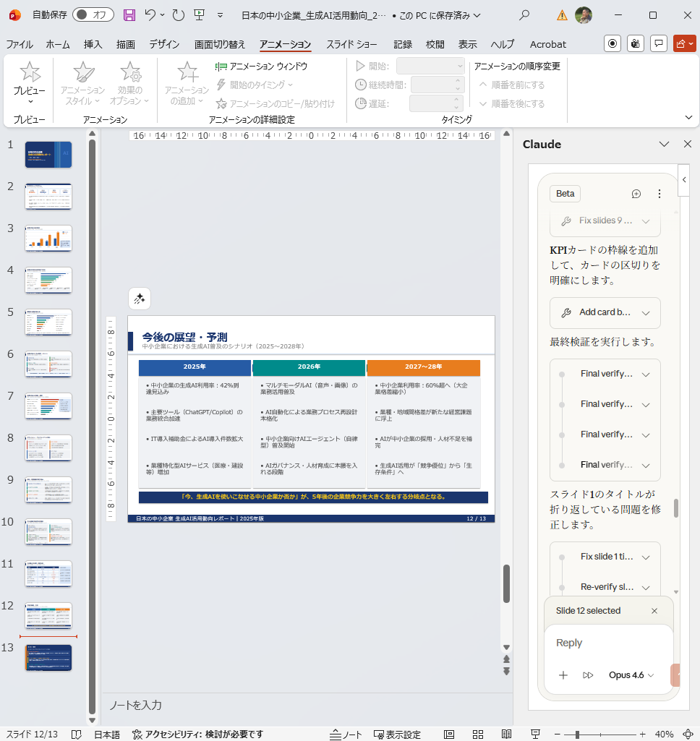Click the Designer sparkle icon above slide
This screenshot has height=741, width=700.
(140, 299)
